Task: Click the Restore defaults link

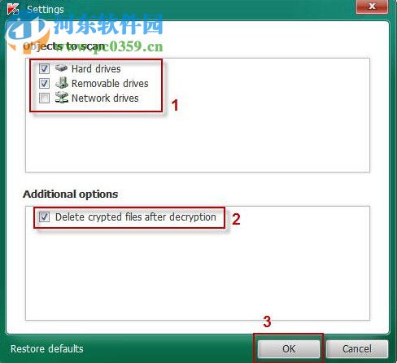Action: click(x=47, y=348)
